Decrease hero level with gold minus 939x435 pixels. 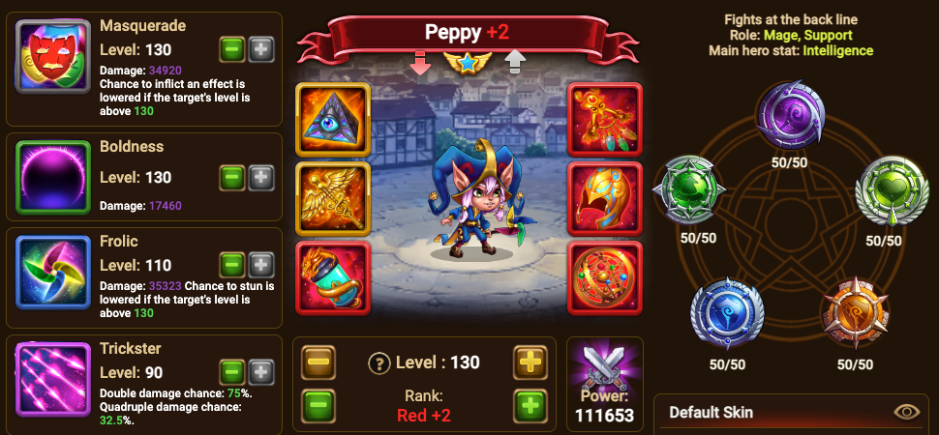pyautogui.click(x=318, y=362)
